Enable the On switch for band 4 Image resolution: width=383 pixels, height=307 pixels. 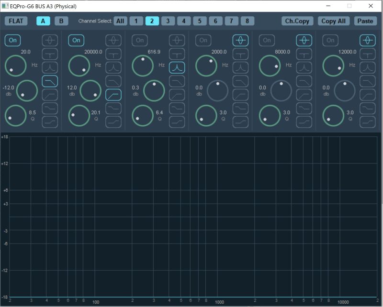(x=203, y=40)
